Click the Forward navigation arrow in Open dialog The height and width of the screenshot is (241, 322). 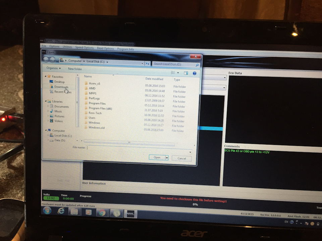point(52,60)
